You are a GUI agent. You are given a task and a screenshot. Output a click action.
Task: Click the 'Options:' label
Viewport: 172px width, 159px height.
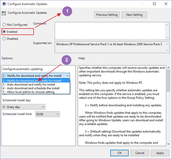(x=7, y=58)
